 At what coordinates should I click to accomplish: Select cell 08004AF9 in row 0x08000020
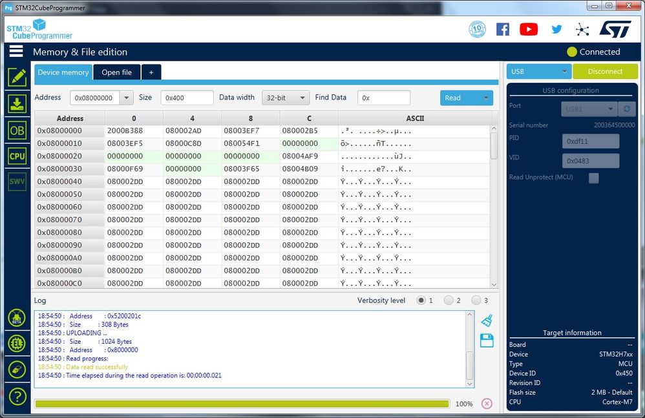[309, 156]
